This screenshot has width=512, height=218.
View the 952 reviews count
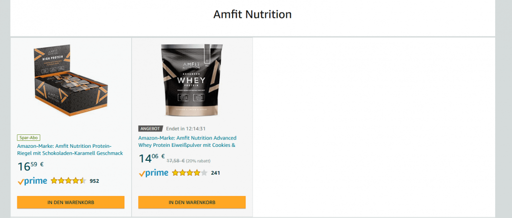pos(94,181)
